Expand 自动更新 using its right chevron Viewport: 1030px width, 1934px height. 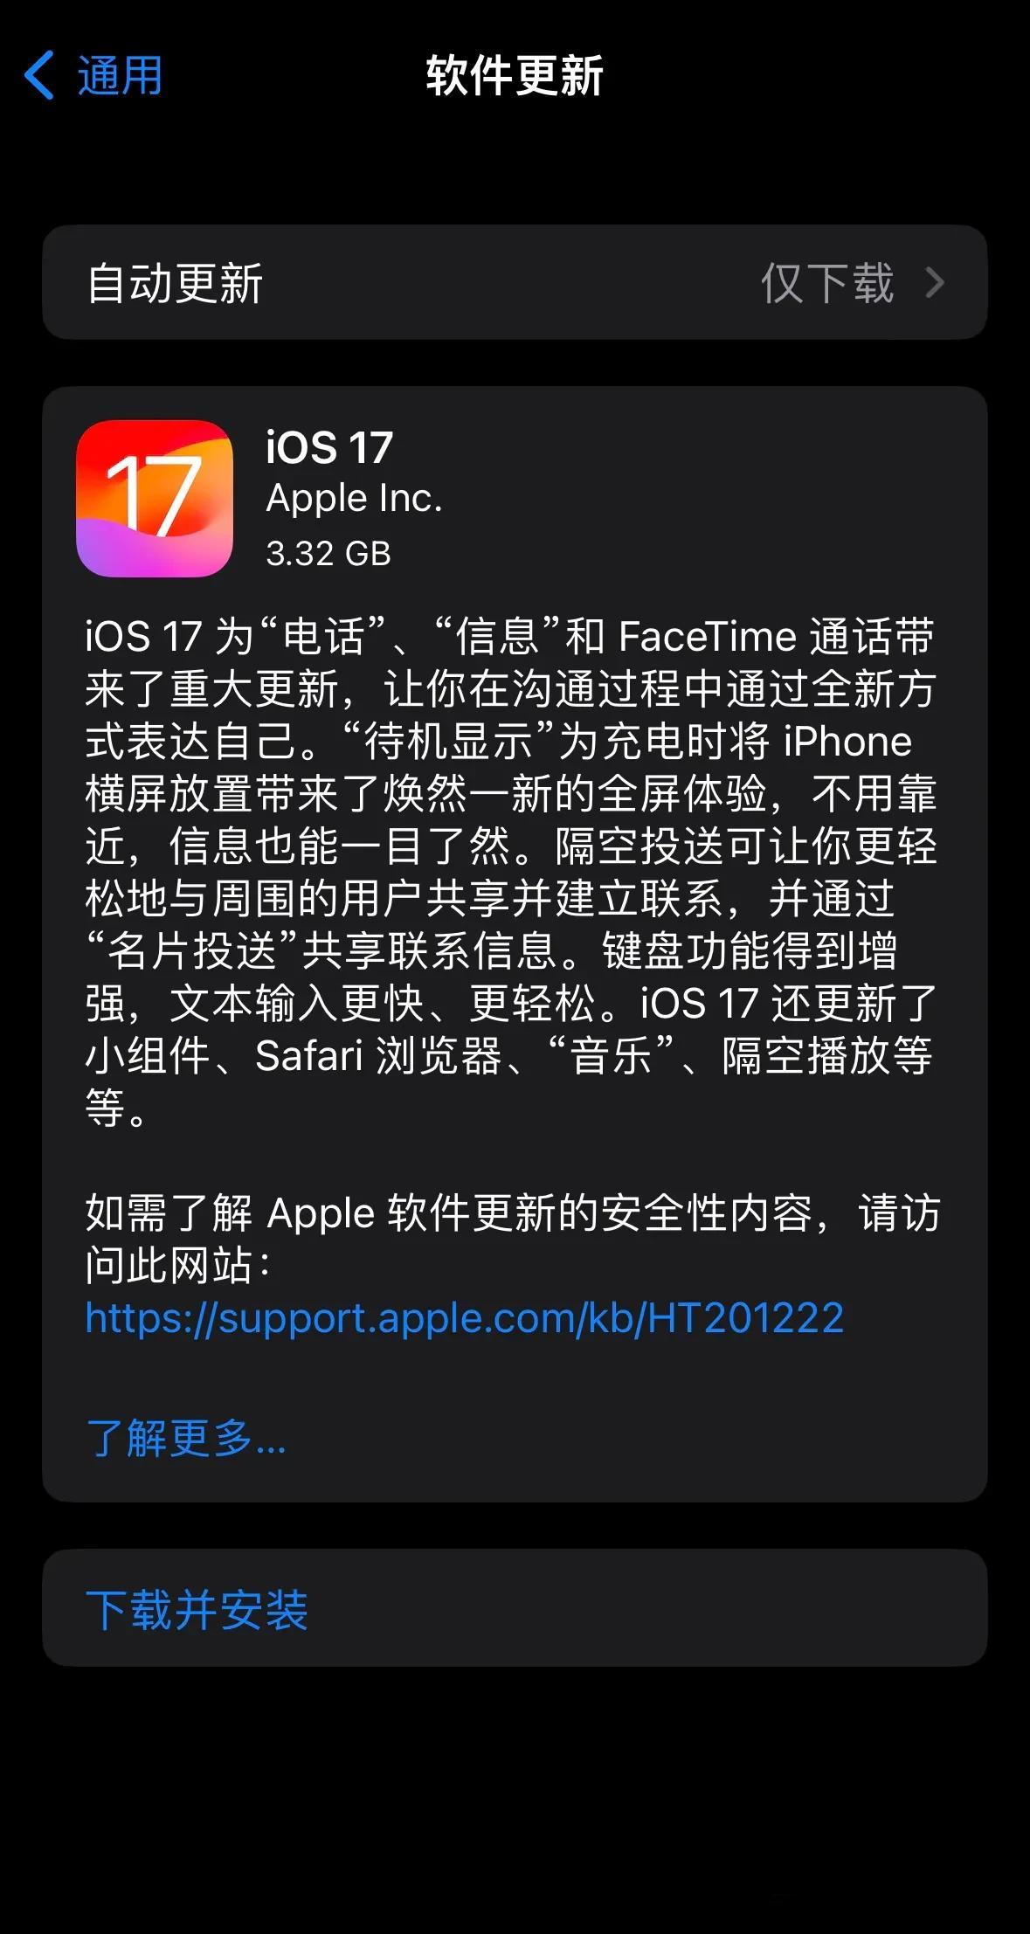coord(935,282)
